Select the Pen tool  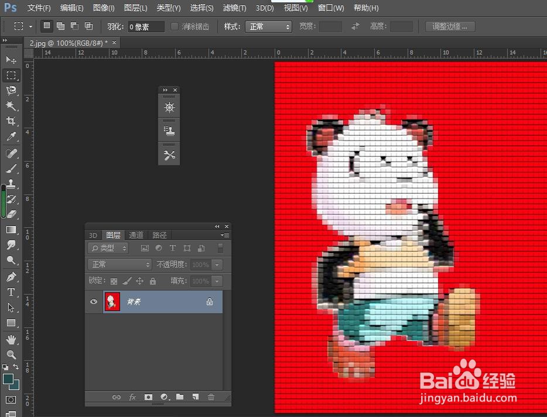coord(11,276)
